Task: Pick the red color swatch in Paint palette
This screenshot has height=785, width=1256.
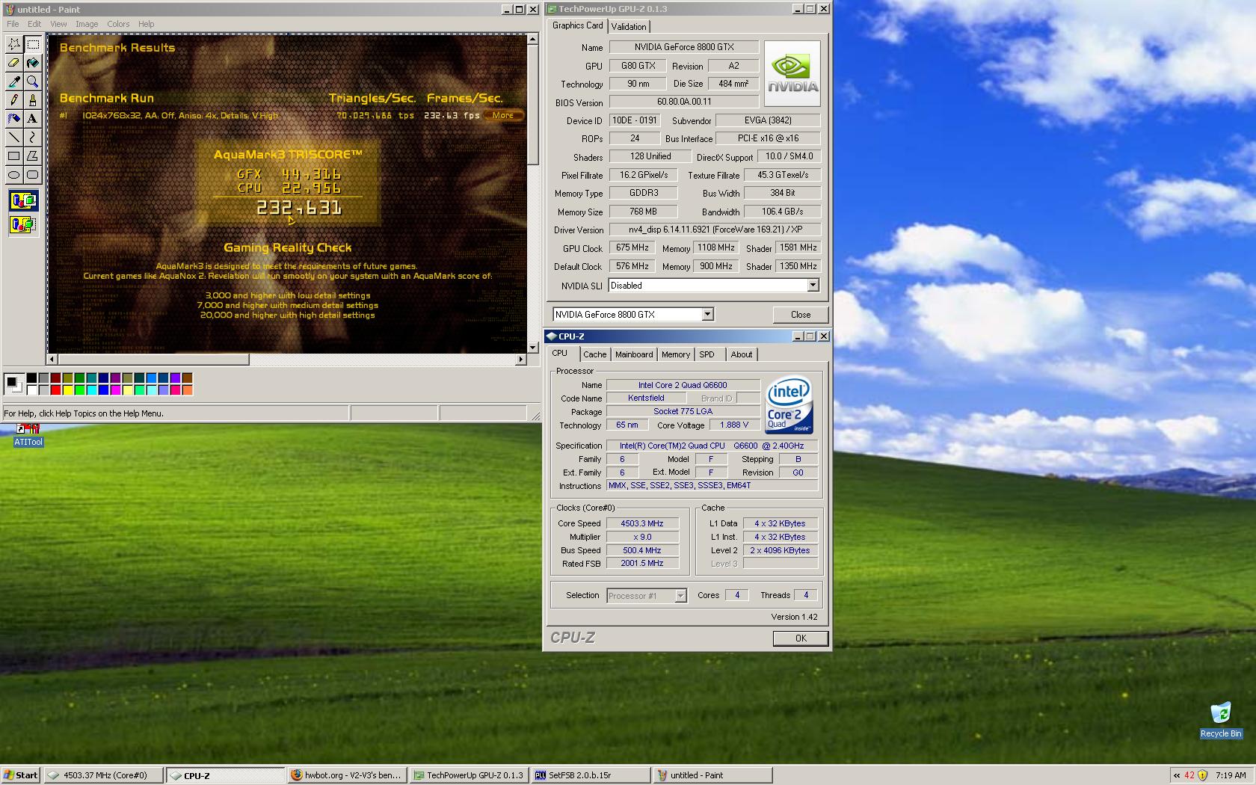Action: point(55,390)
